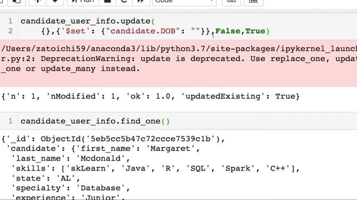Click the restart kernel icon
Viewport: 357px width, 200px height.
pos(124,1)
